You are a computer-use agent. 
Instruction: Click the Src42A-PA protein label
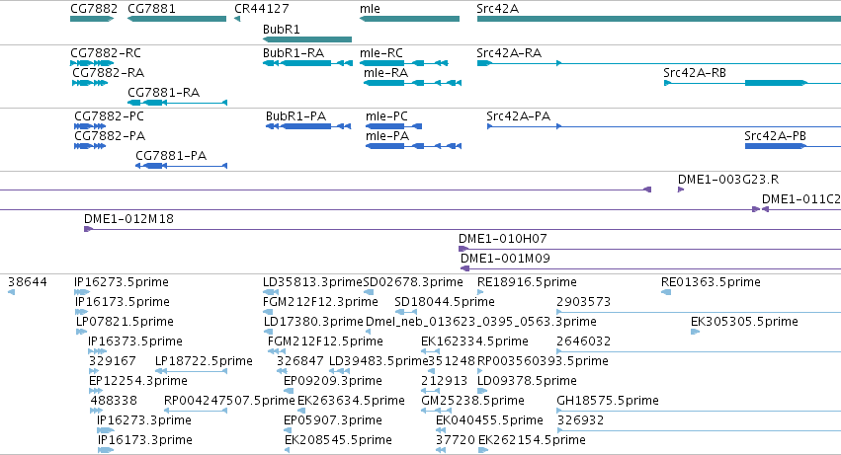click(519, 116)
